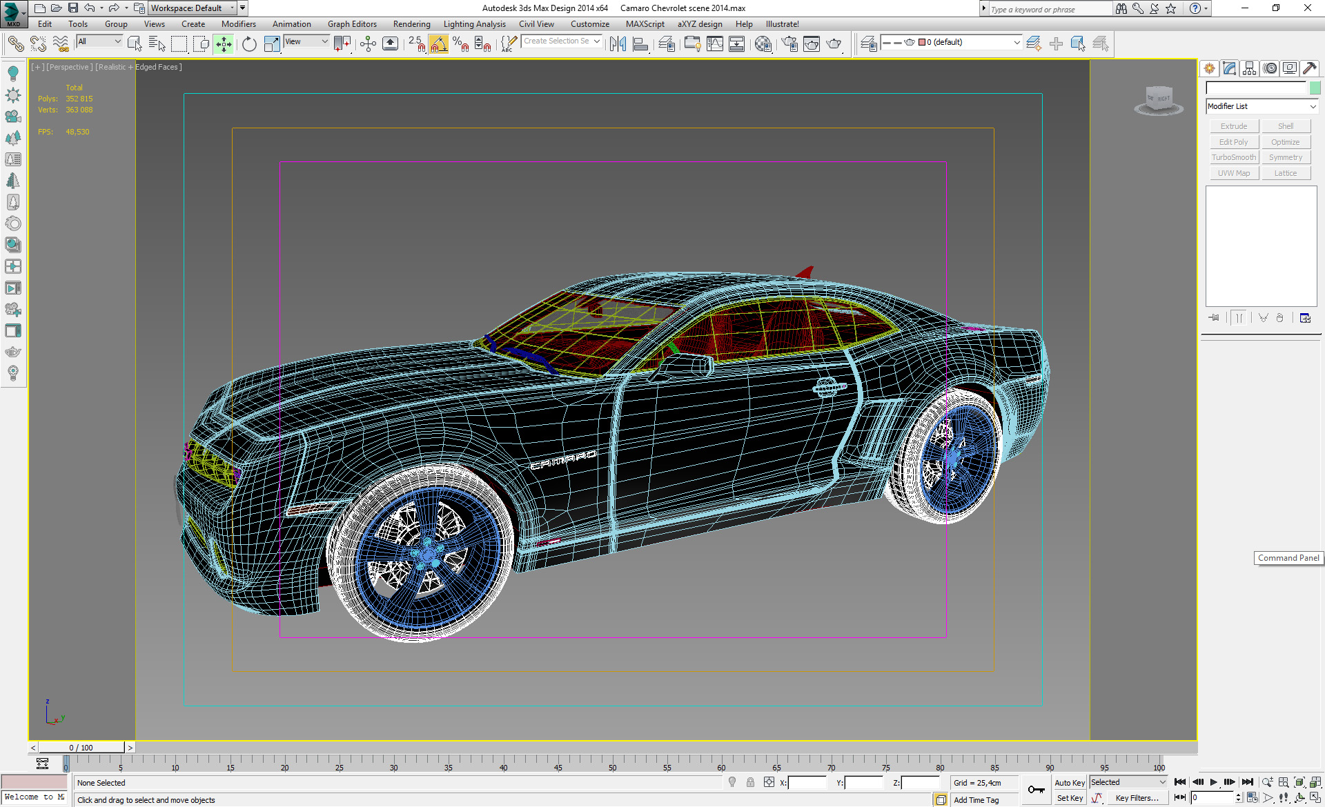Click the time slider 0 / 100 handle
Screen dimensions: 1325x807
click(x=81, y=747)
